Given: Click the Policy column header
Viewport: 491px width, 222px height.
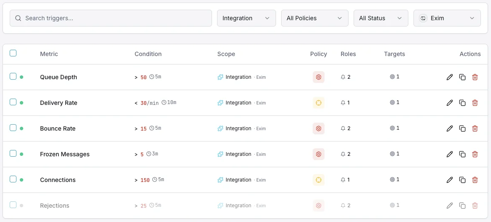Looking at the screenshot, I should tap(319, 54).
